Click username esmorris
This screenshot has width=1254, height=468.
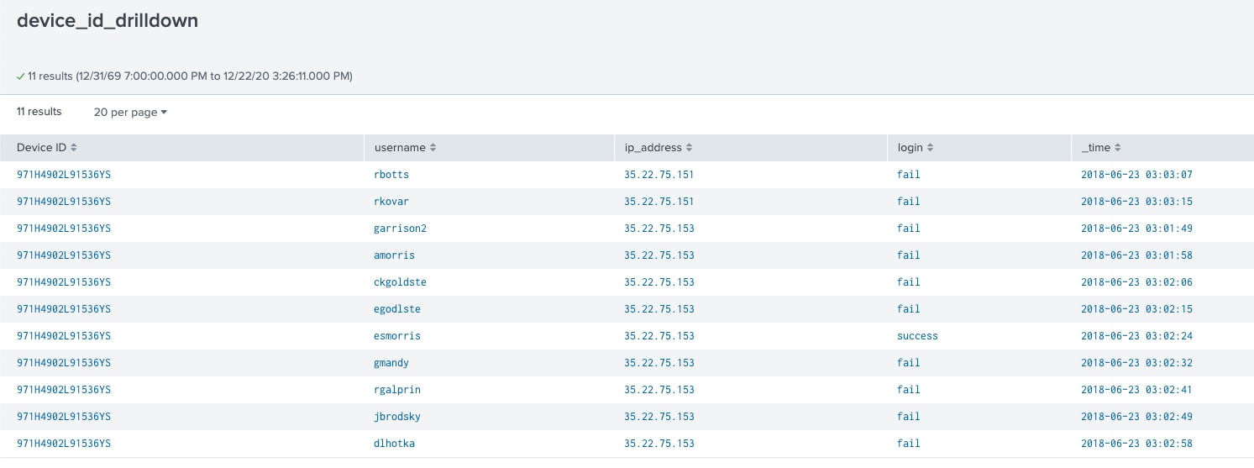coord(397,336)
